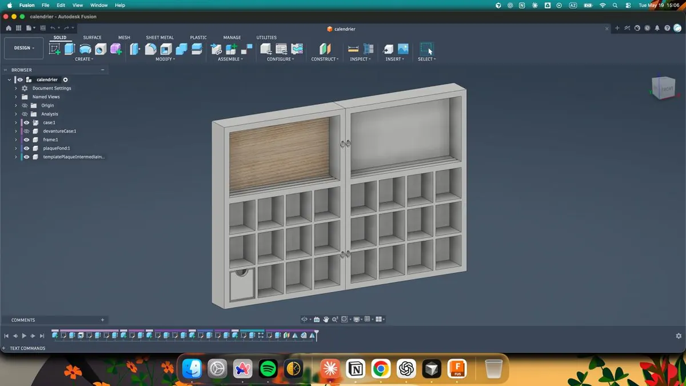The height and width of the screenshot is (386, 686).
Task: Switch to the MESH tab
Action: (124, 38)
